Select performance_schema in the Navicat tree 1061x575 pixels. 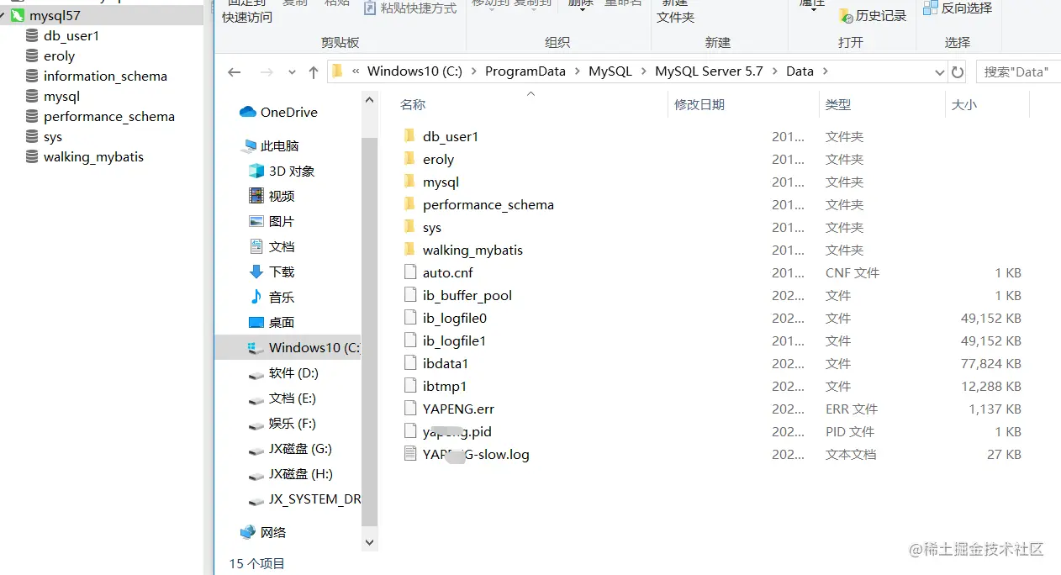pos(109,117)
